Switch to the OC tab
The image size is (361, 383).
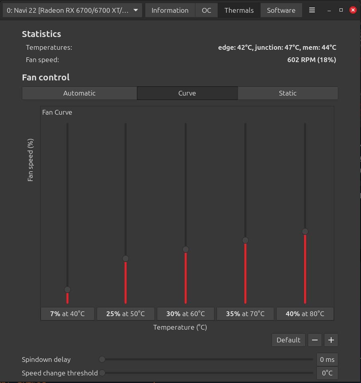pyautogui.click(x=207, y=10)
